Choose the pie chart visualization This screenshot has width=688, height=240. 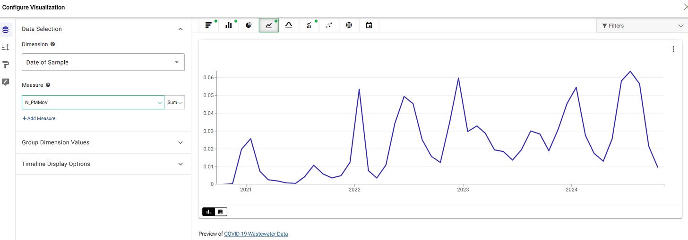249,25
